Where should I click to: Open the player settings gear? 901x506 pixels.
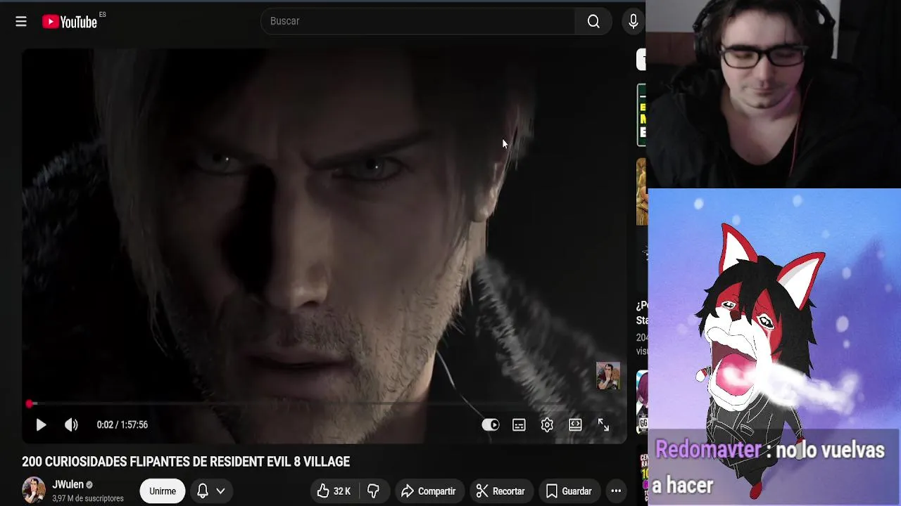[547, 424]
